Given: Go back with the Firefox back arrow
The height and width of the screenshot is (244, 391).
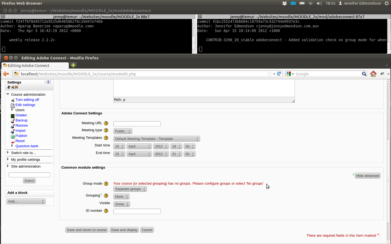Looking at the screenshot, I should point(6,74).
